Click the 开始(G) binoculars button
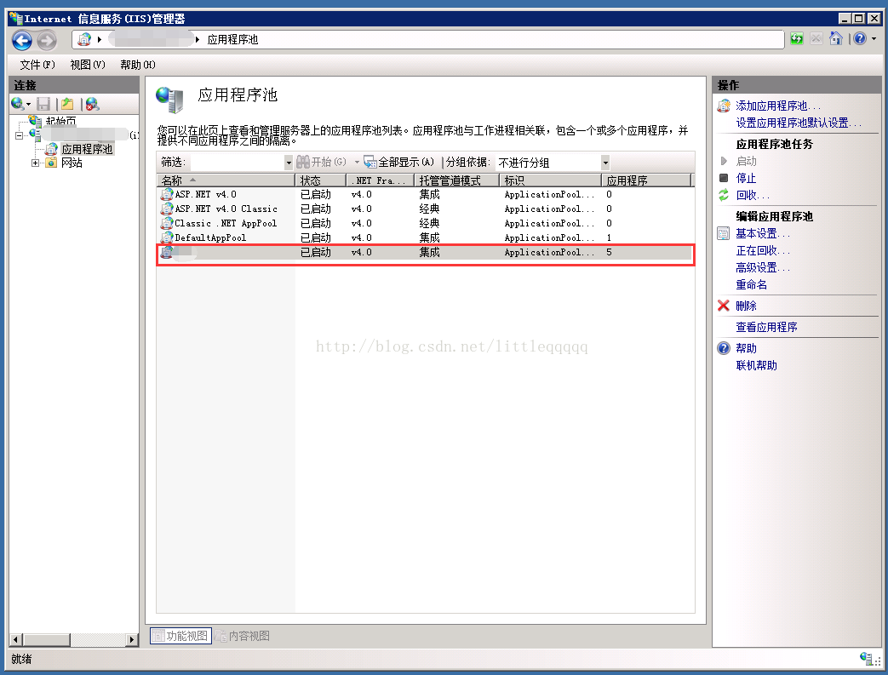This screenshot has width=888, height=675. pos(321,162)
